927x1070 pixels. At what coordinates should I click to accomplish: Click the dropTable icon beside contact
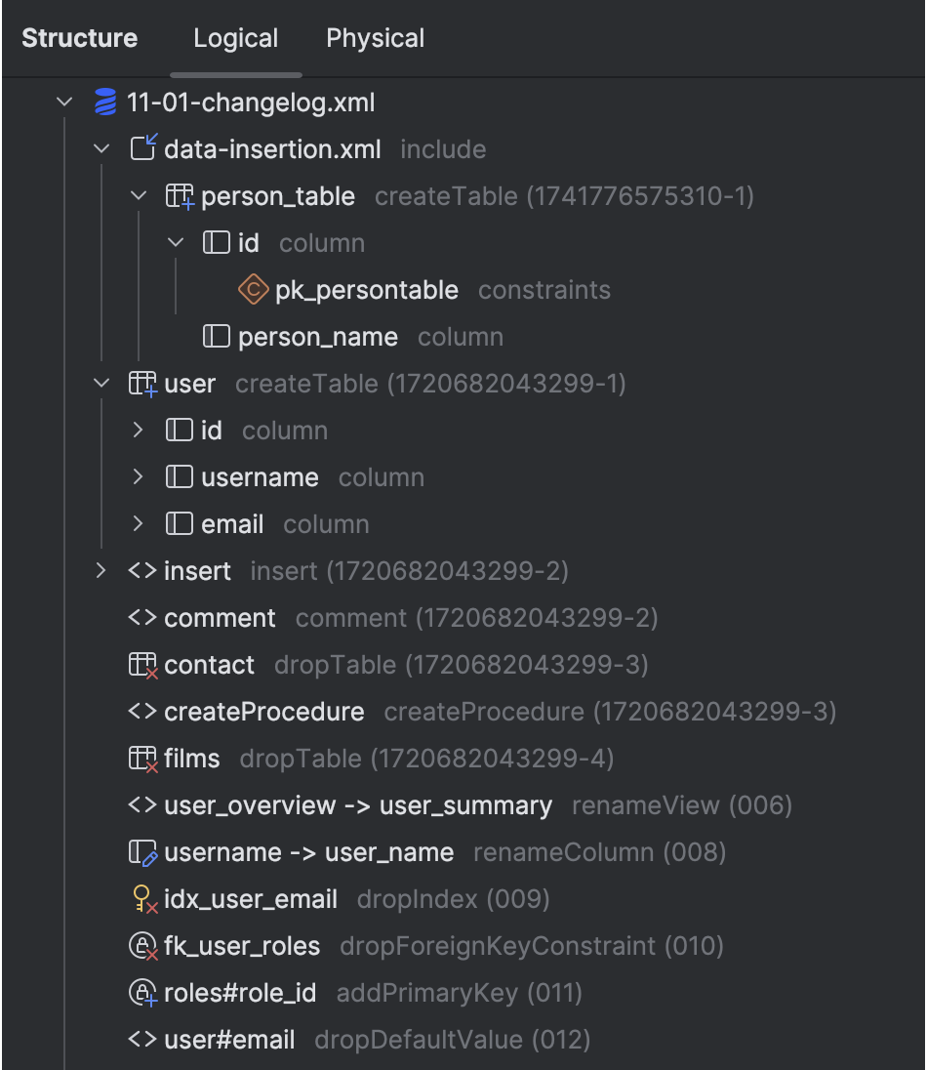tap(141, 664)
